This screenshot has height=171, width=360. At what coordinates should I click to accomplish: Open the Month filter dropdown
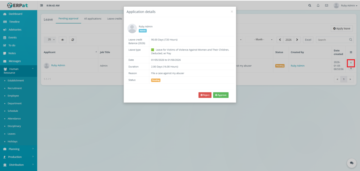pyautogui.click(x=260, y=40)
